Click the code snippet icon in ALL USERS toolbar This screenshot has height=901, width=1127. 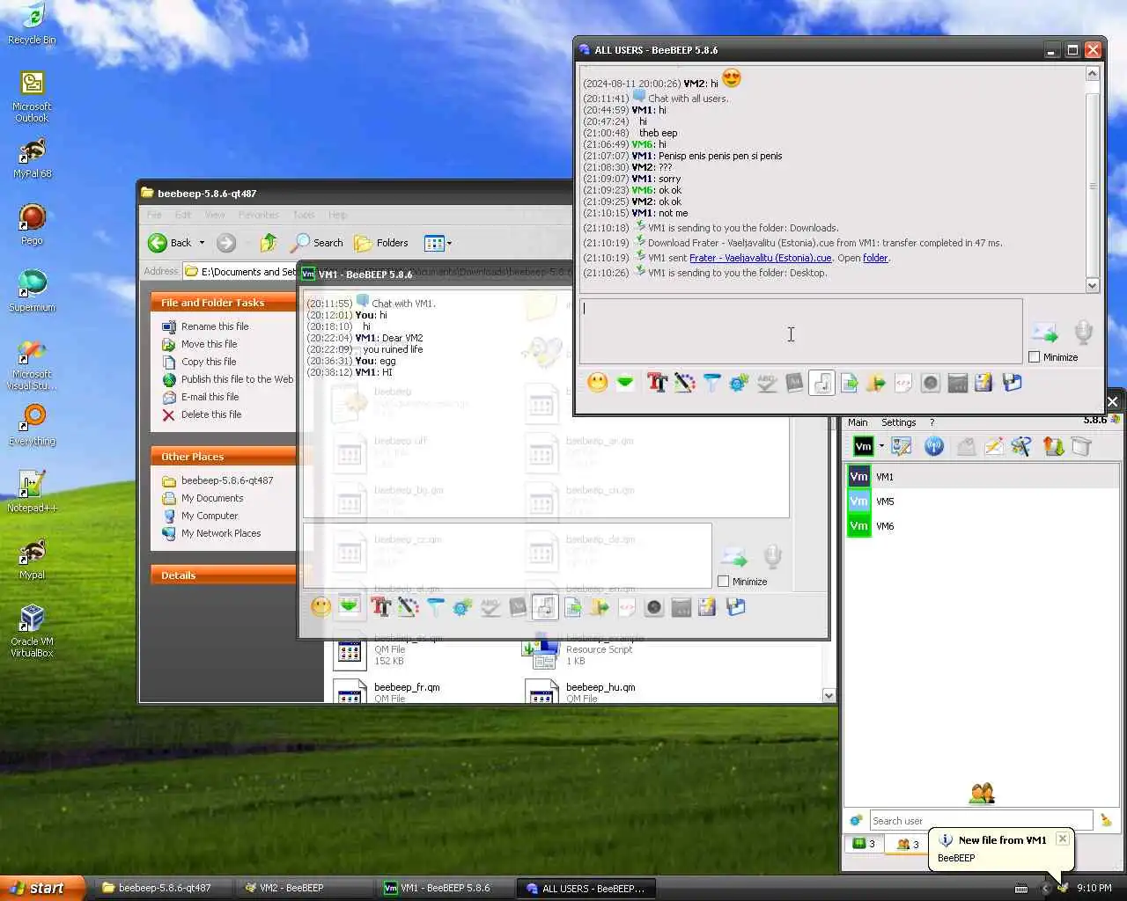pyautogui.click(x=903, y=382)
